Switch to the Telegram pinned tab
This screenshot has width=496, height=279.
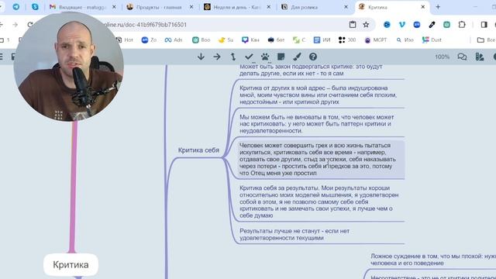click(x=15, y=7)
